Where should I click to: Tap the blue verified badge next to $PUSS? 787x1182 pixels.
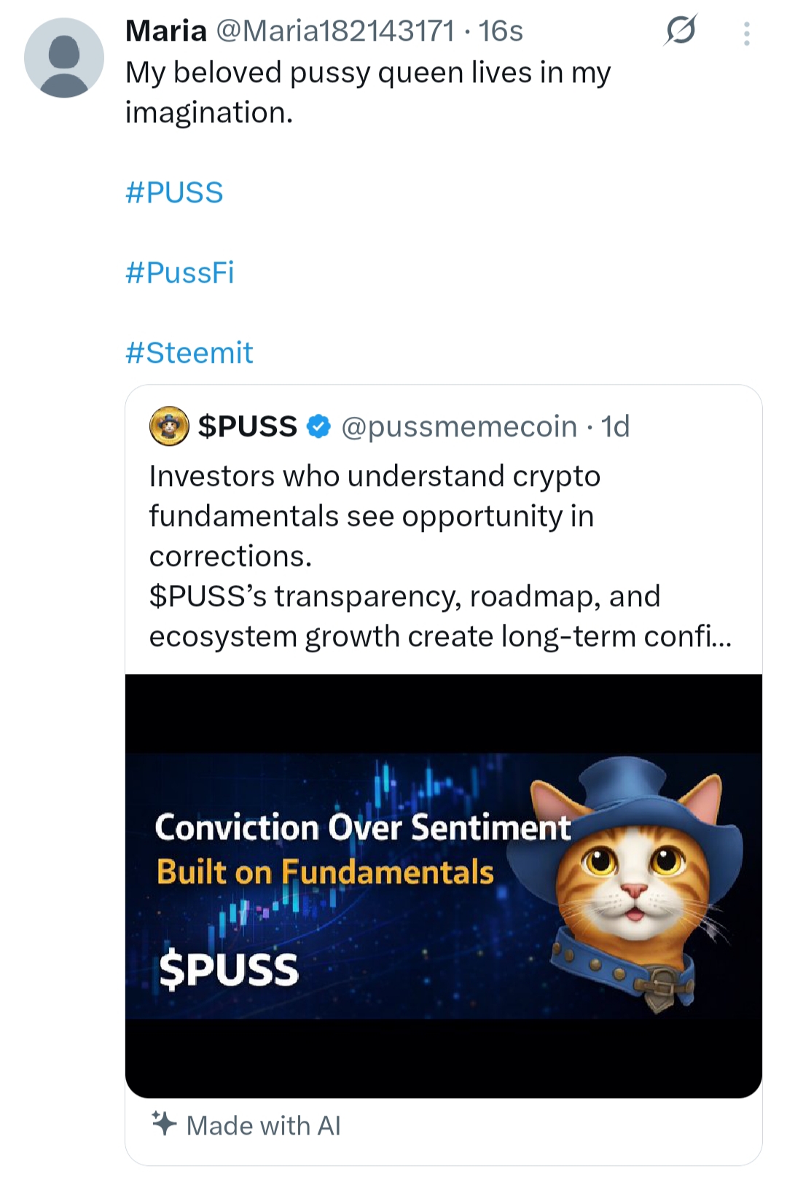coord(319,426)
